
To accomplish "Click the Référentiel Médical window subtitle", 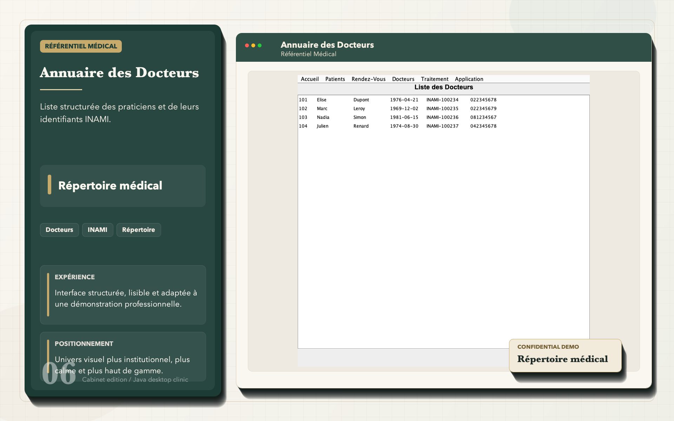I will pyautogui.click(x=309, y=54).
